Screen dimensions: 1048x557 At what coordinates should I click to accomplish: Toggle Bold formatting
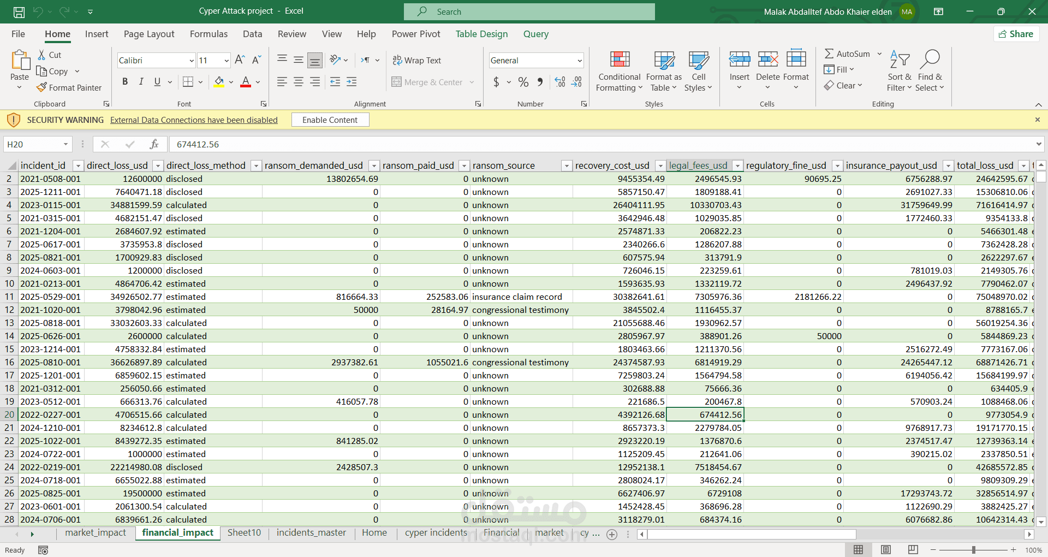(125, 82)
